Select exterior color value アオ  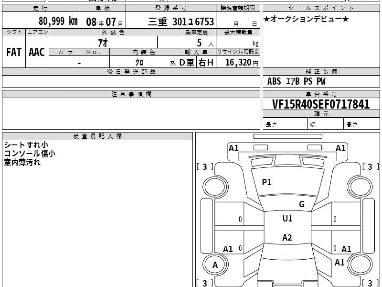[x=103, y=42]
